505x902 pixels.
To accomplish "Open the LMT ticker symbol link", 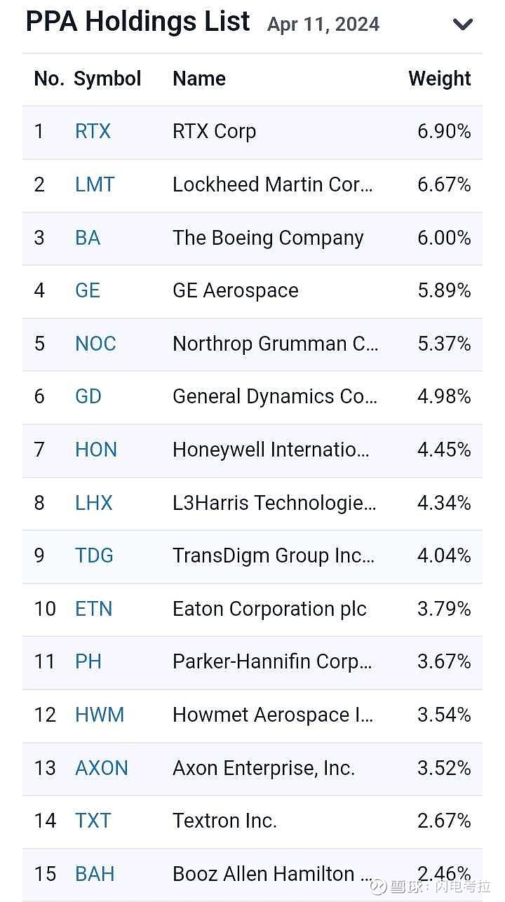I will point(95,184).
